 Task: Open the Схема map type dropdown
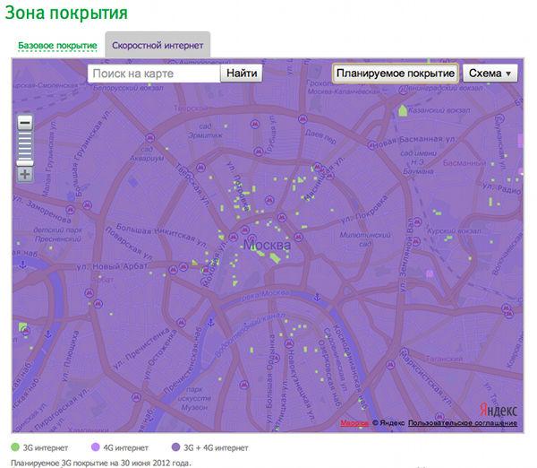click(x=490, y=74)
